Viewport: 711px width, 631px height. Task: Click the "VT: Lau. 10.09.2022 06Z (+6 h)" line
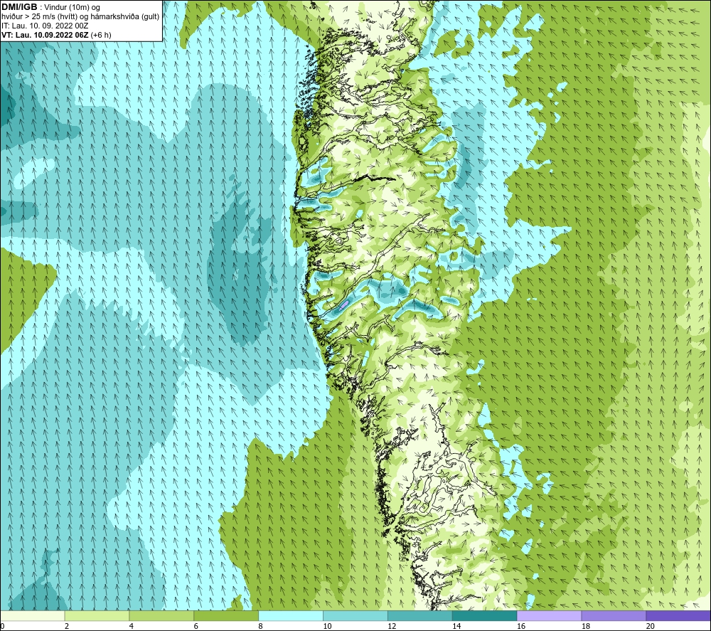pyautogui.click(x=56, y=35)
